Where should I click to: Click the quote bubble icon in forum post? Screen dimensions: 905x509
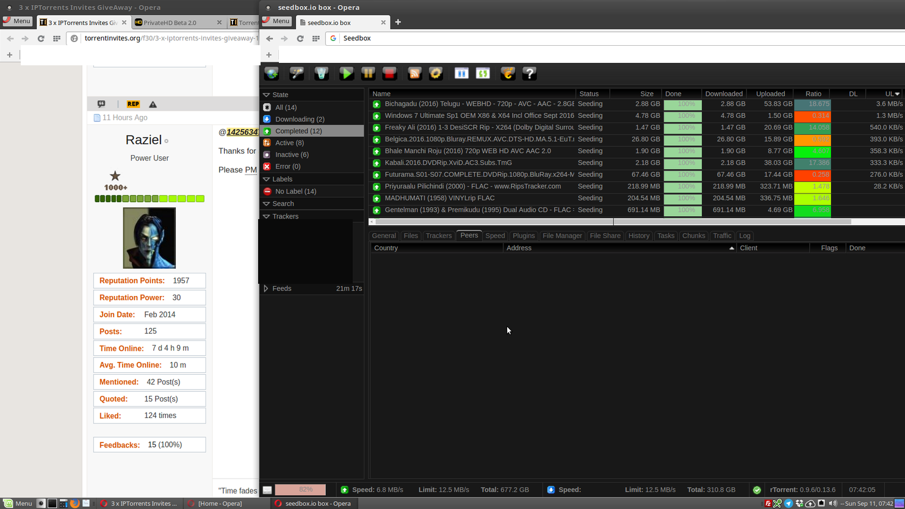click(x=101, y=104)
